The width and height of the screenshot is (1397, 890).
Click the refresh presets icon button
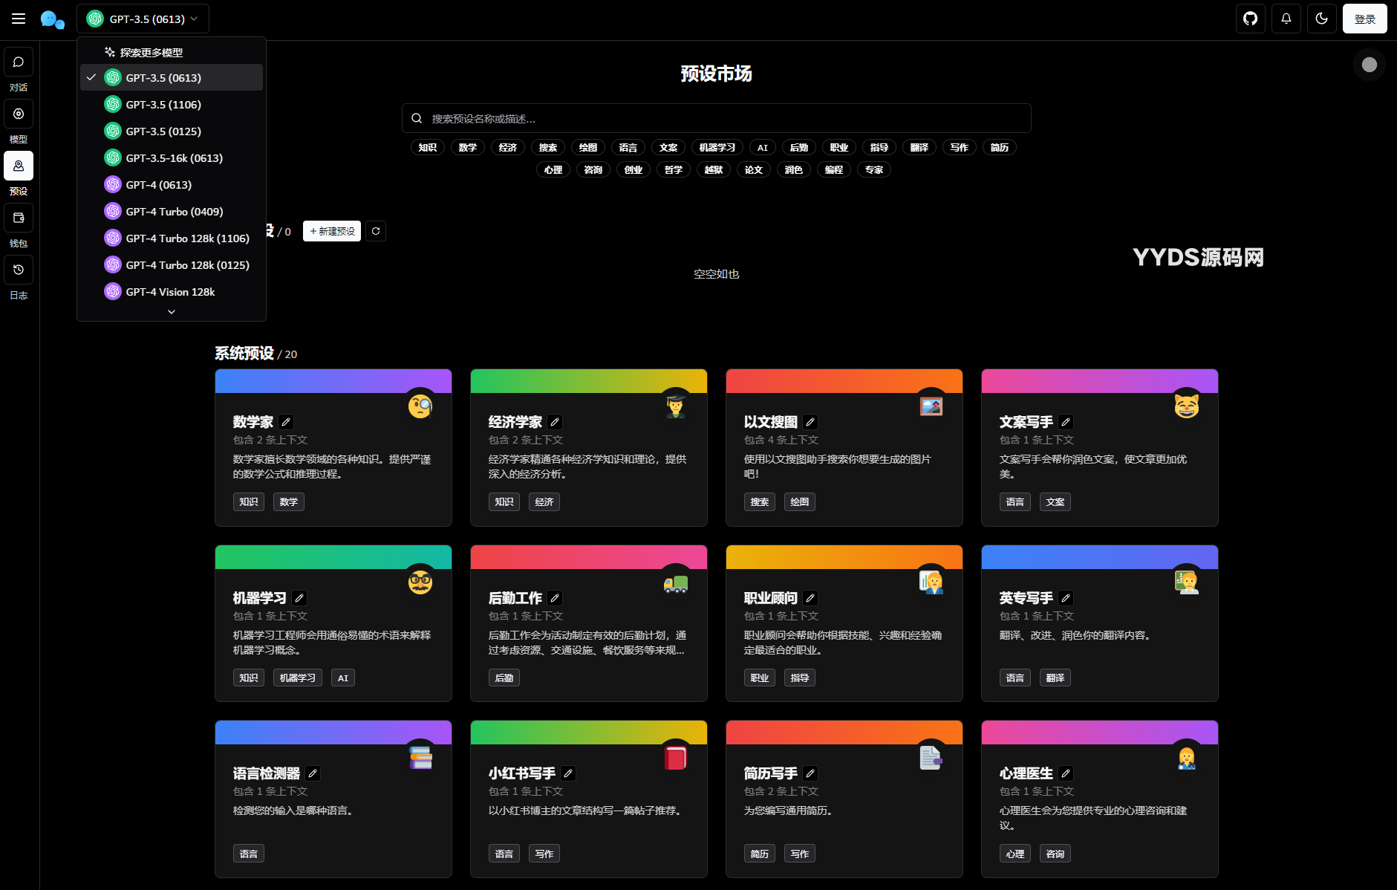coord(376,231)
